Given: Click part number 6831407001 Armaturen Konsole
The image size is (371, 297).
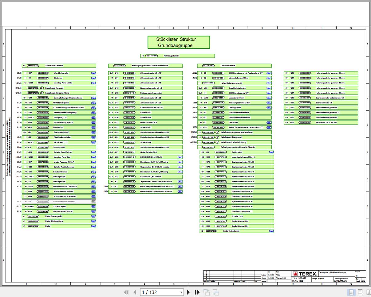Looking at the screenshot, I should pos(33,66).
